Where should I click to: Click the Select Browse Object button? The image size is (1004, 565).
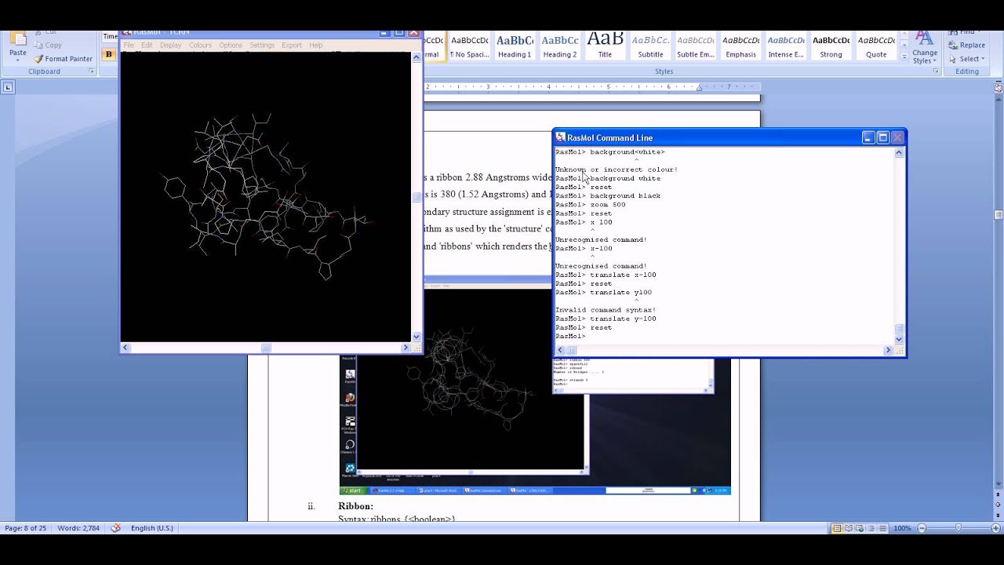[999, 506]
